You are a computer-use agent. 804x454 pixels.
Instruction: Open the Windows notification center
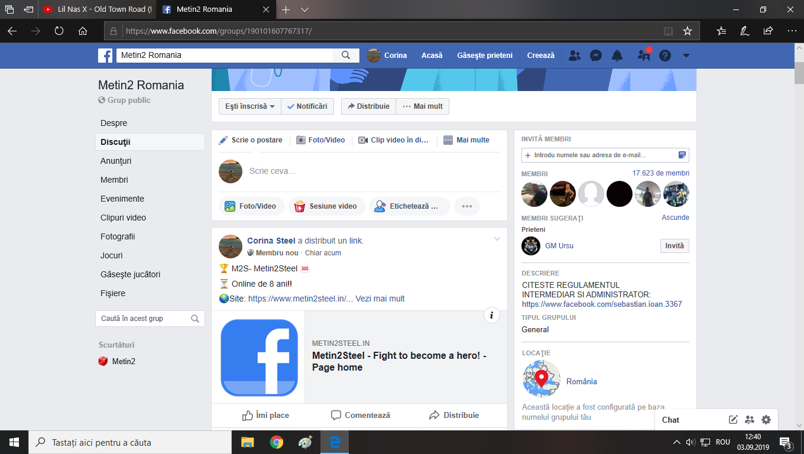[786, 442]
